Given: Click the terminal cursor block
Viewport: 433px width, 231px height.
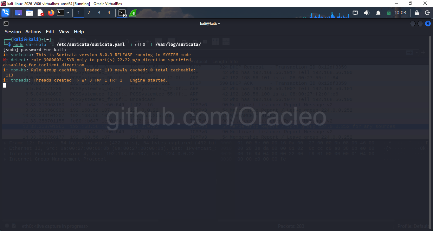Looking at the screenshot, I should point(4,85).
